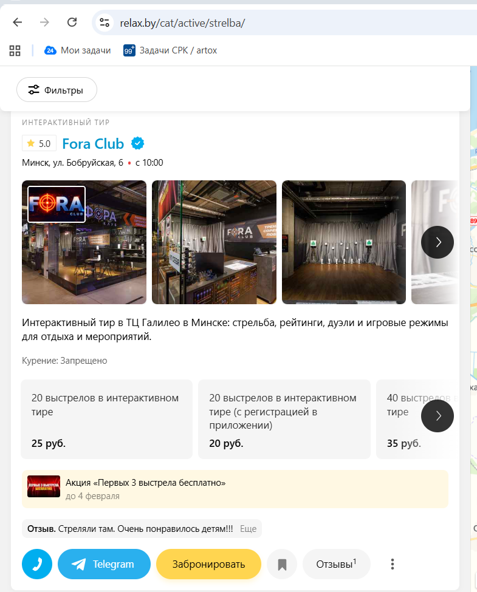Open third photo of shooting range targets
Screen dimensions: 477x592
click(344, 242)
